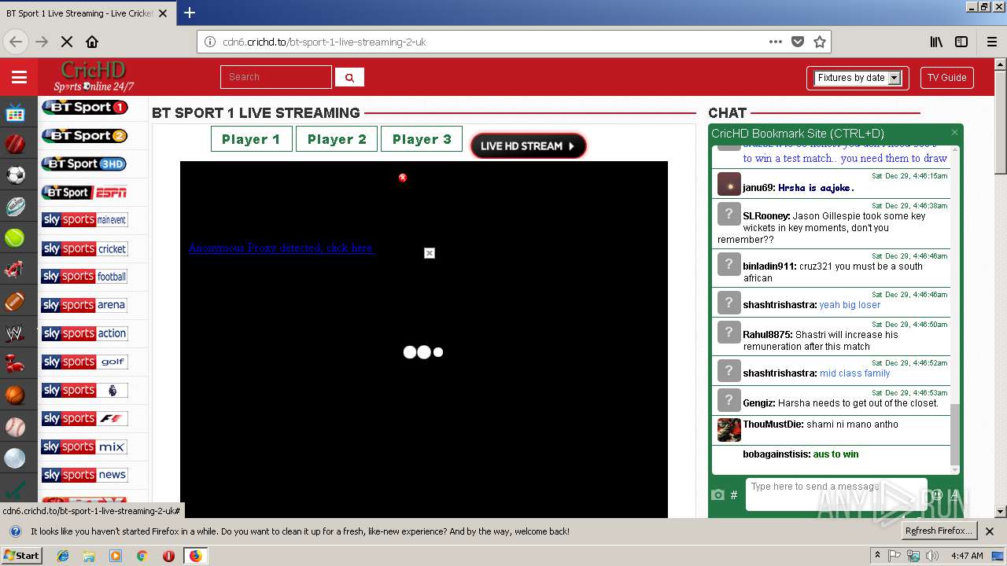Go to Firefox home page
This screenshot has width=1007, height=566.
click(92, 42)
